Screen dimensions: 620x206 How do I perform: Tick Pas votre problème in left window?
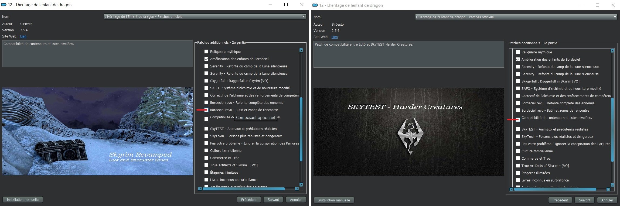206,143
